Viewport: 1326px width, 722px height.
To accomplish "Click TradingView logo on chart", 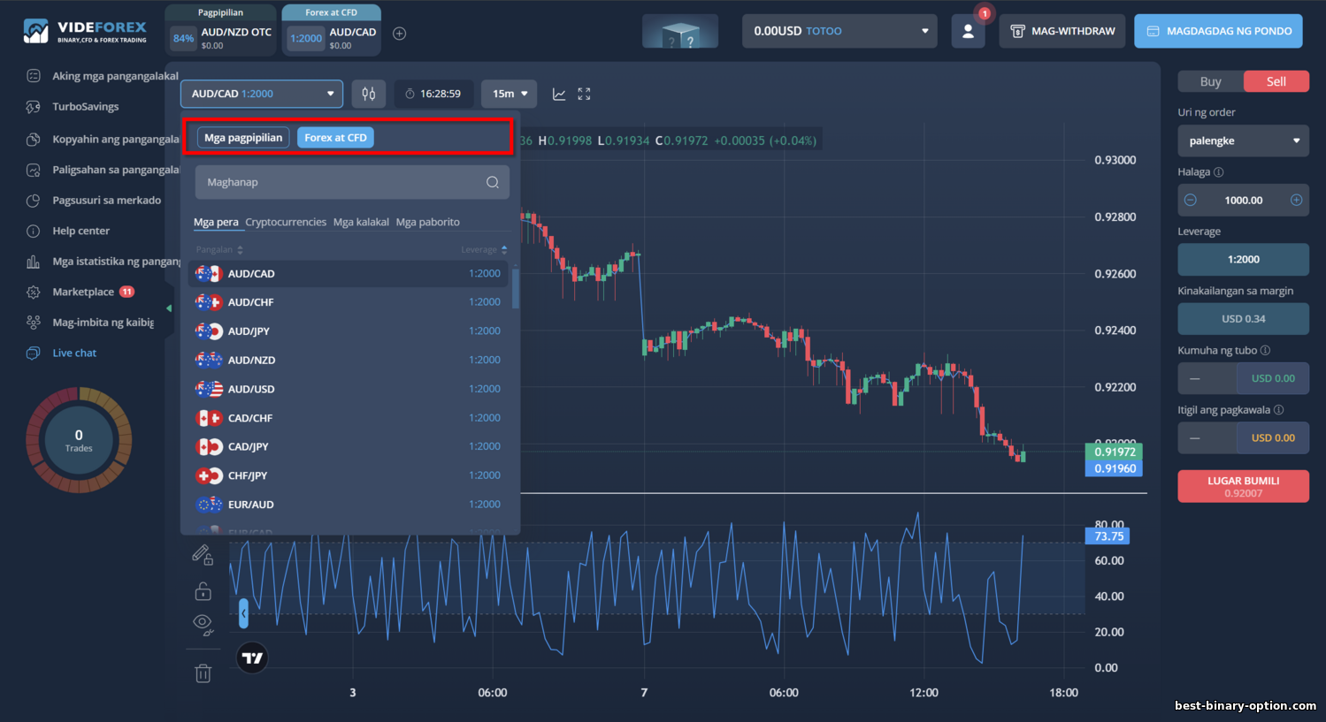I will [x=252, y=657].
